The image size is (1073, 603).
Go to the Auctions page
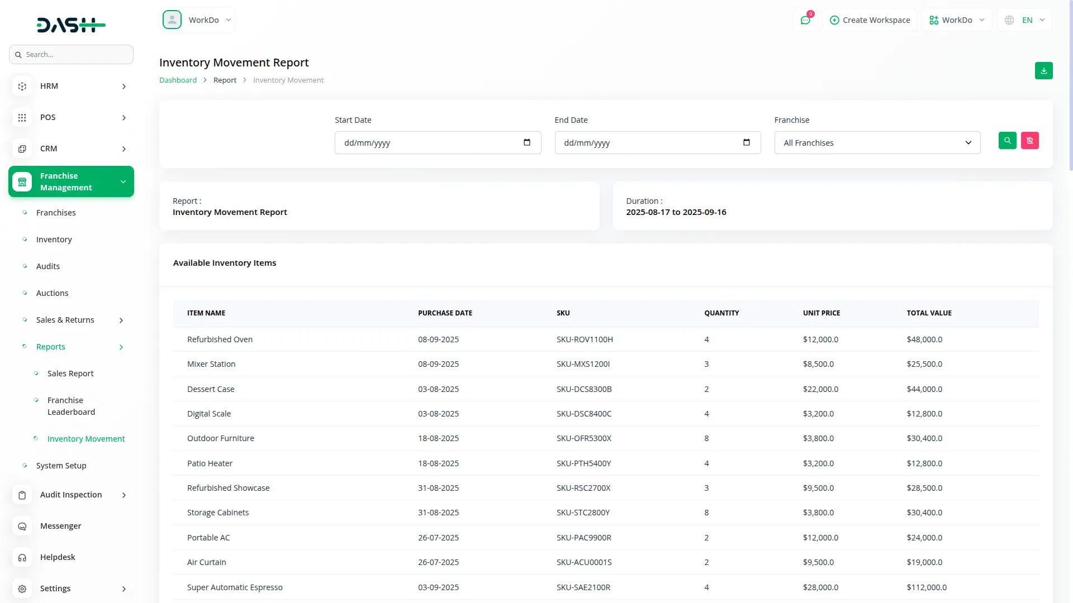point(52,293)
